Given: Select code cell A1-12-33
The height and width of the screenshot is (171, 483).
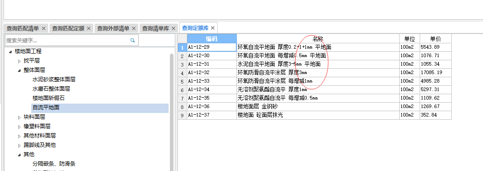Looking at the screenshot, I should (212, 81).
